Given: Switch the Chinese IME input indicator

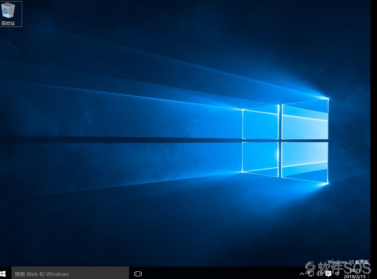Looking at the screenshot, I should 337,274.
